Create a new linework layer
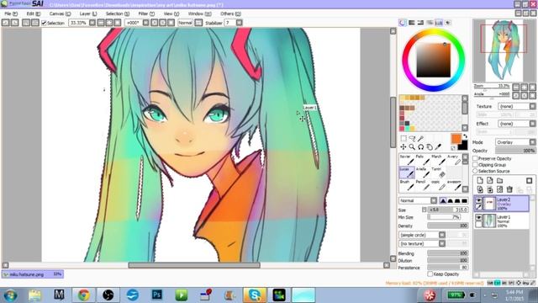Image resolution: width=538 pixels, height=303 pixels. point(489,180)
